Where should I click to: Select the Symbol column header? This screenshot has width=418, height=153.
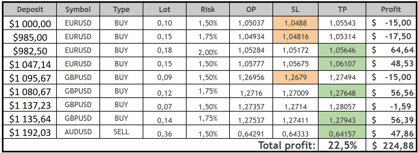(x=78, y=9)
